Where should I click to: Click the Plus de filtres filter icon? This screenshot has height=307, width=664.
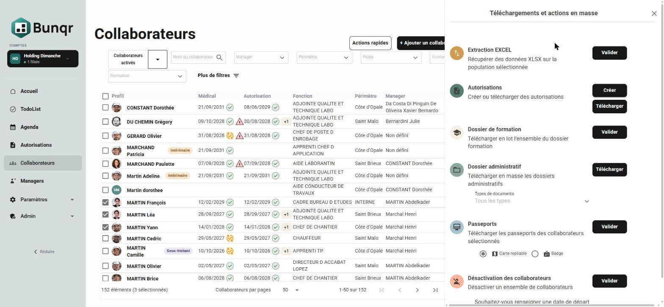236,76
